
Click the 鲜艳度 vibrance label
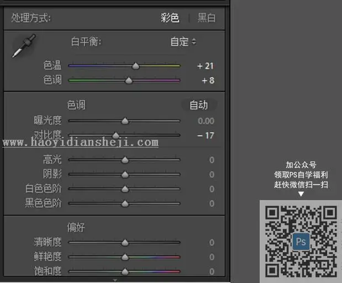click(x=48, y=256)
